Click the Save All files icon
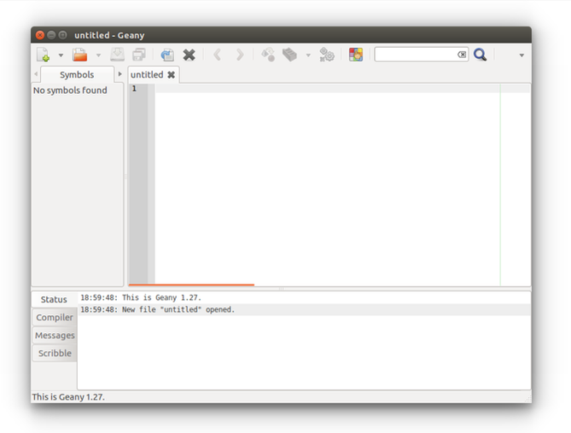The height and width of the screenshot is (433, 571). [139, 55]
